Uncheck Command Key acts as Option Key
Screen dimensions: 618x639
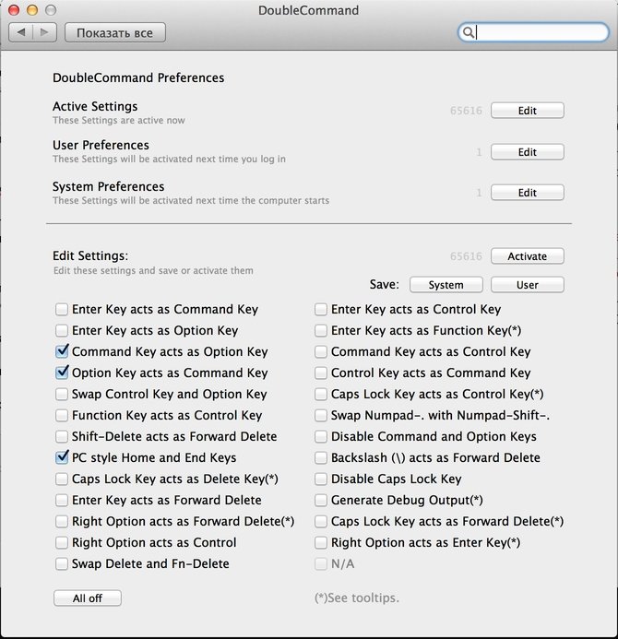coord(62,351)
